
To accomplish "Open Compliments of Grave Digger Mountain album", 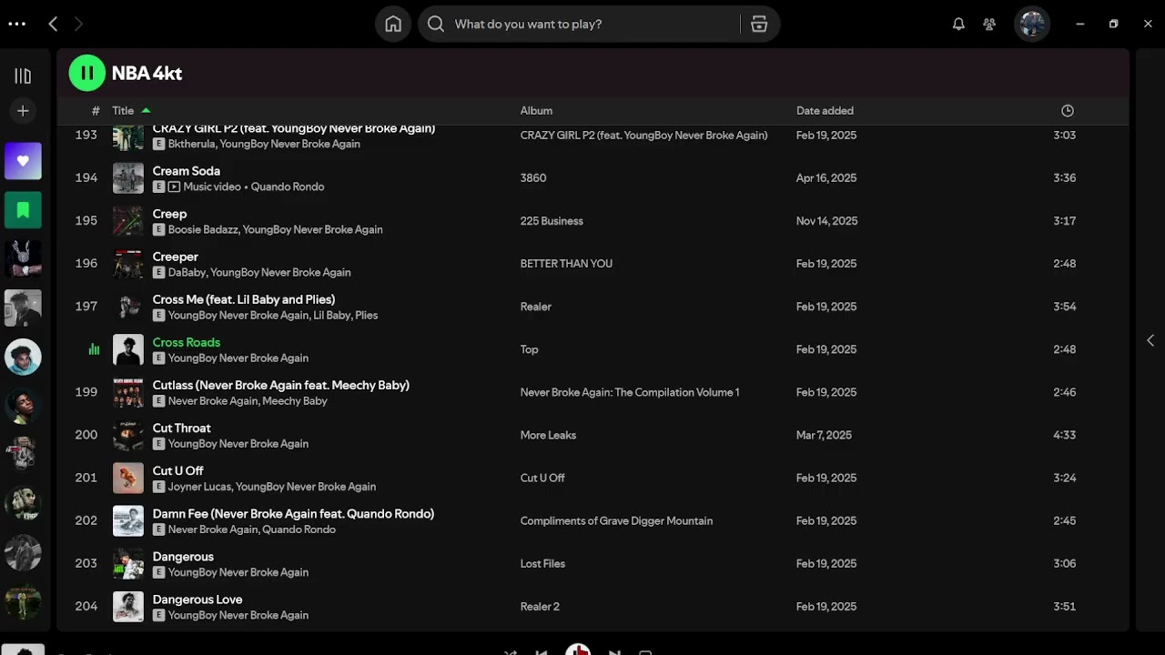I will [x=616, y=520].
